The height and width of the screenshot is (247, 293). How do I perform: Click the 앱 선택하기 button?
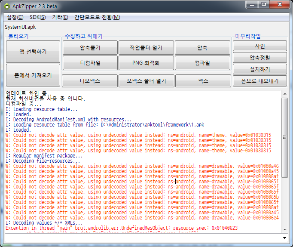click(33, 52)
